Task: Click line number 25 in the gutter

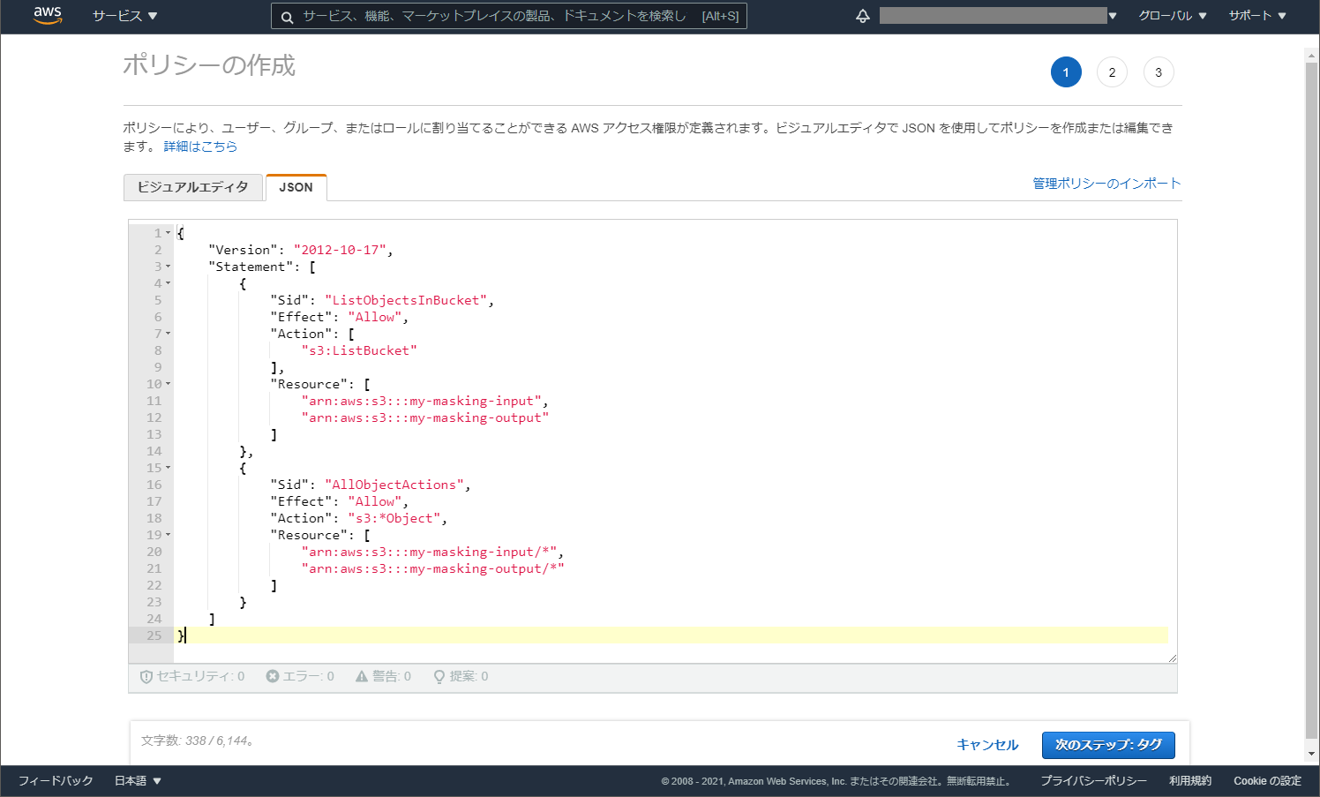Action: 154,635
